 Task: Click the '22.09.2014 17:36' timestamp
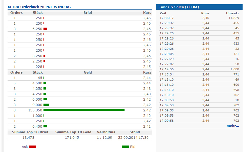tap(133, 138)
